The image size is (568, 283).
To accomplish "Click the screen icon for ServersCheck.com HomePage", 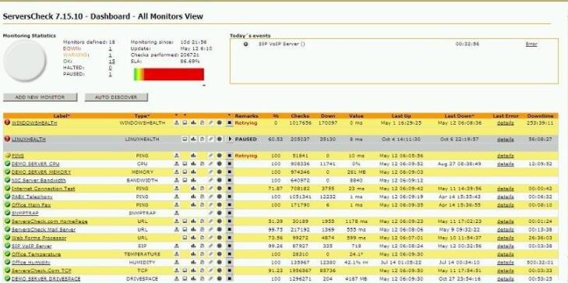I will pos(185,221).
